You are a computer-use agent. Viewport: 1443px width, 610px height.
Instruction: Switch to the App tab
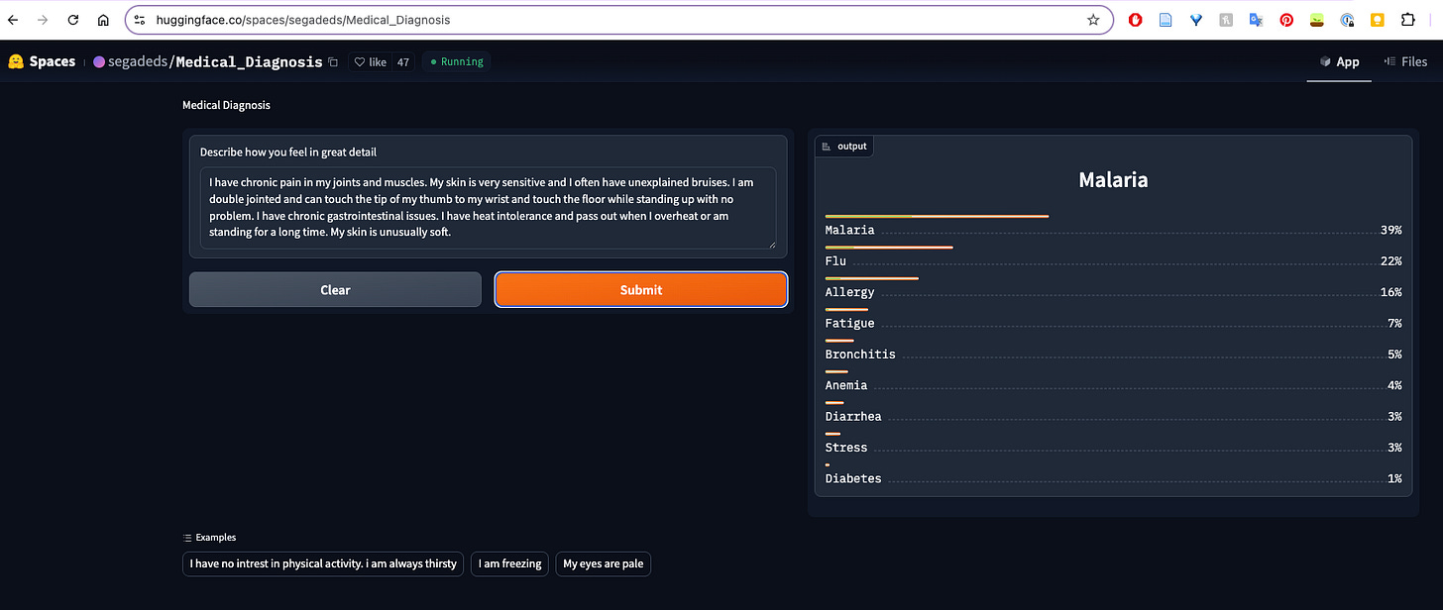[x=1339, y=61]
